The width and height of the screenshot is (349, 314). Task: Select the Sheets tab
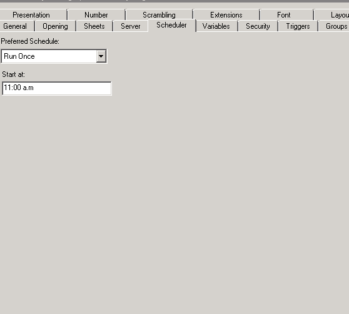pyautogui.click(x=94, y=26)
